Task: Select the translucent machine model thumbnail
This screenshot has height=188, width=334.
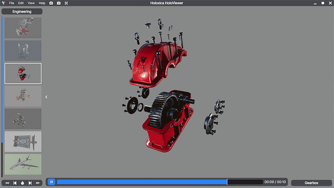Action: click(23, 51)
